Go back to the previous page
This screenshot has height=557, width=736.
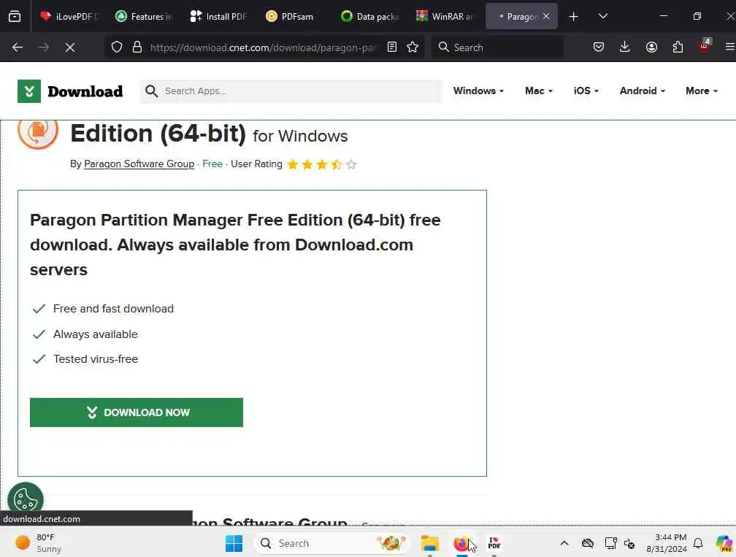tap(18, 47)
